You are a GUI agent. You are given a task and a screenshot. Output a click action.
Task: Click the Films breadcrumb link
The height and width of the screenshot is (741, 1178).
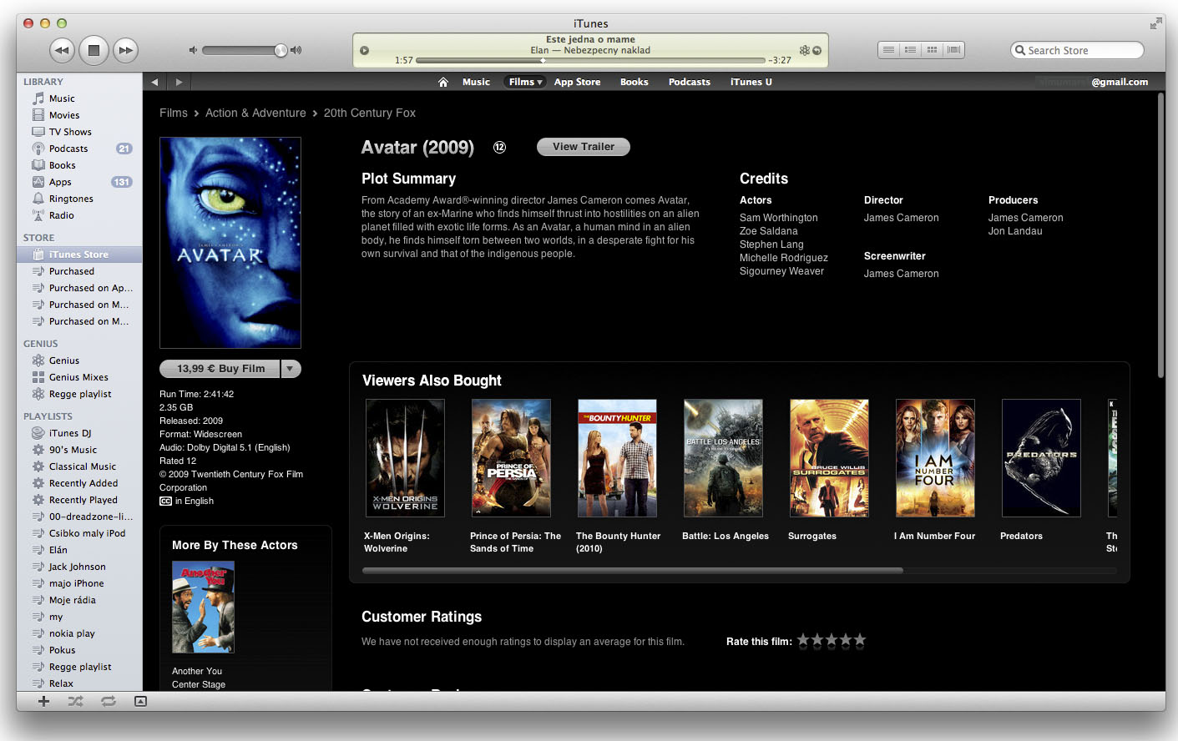pyautogui.click(x=174, y=113)
